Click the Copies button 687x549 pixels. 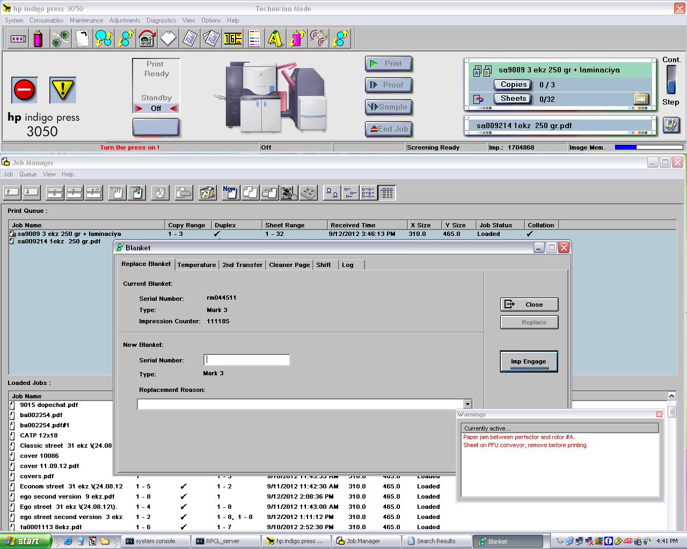click(x=513, y=85)
